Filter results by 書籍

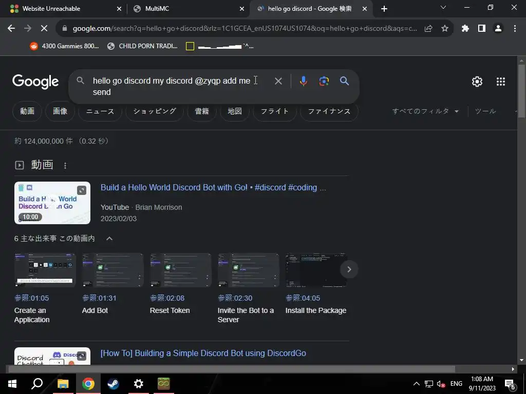tap(202, 111)
